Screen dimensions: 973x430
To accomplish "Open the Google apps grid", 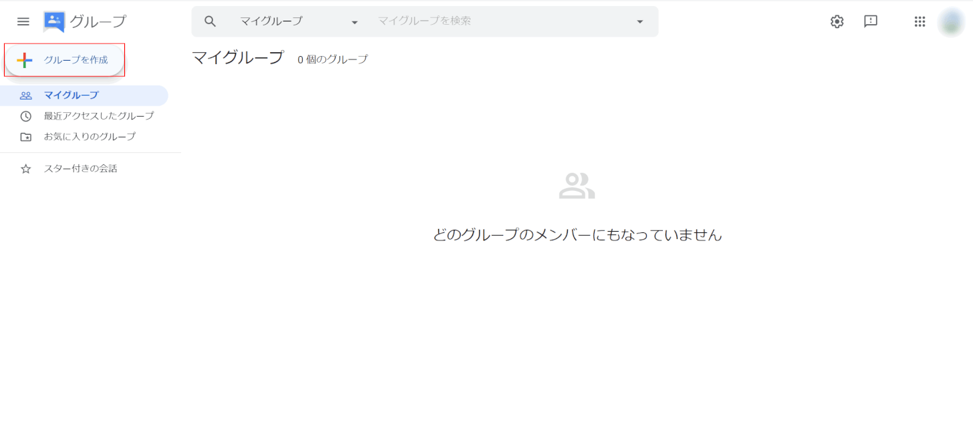I will [920, 21].
